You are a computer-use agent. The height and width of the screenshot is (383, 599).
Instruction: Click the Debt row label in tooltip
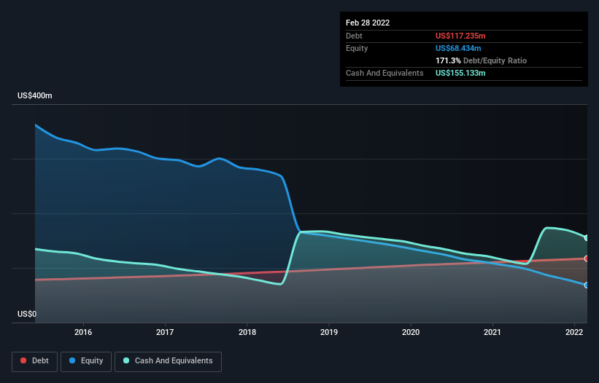click(x=354, y=36)
